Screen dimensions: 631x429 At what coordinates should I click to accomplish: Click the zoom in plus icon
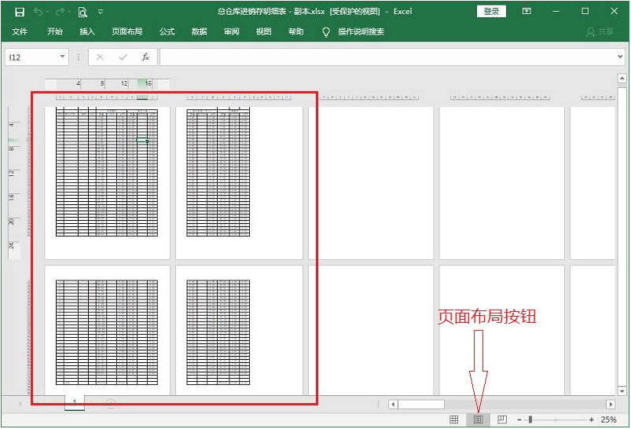[591, 420]
